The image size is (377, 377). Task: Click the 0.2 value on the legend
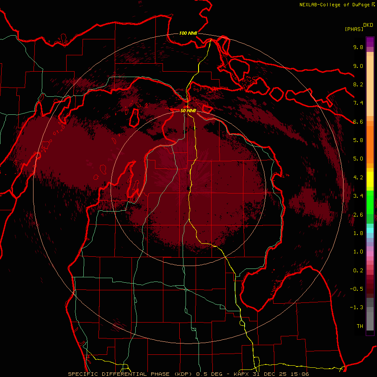[x=358, y=271]
